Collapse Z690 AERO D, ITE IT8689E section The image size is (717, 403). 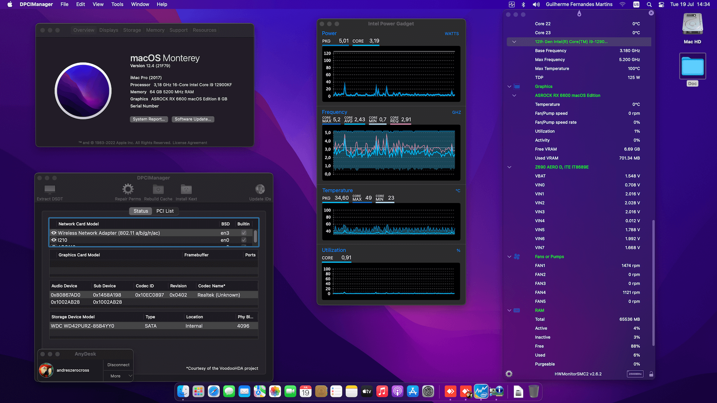(509, 167)
